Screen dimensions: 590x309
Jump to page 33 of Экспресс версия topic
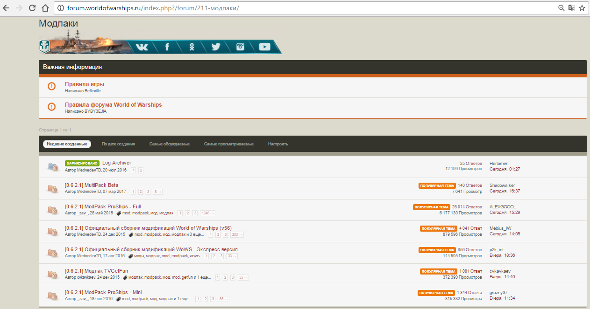coord(232,256)
